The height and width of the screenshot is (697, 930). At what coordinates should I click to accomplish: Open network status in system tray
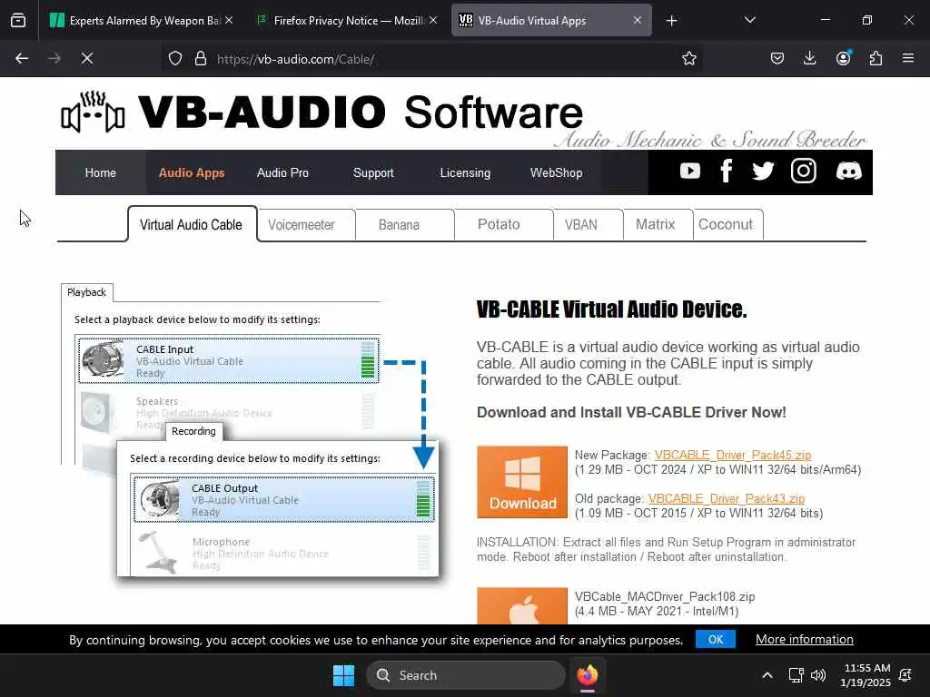click(796, 675)
